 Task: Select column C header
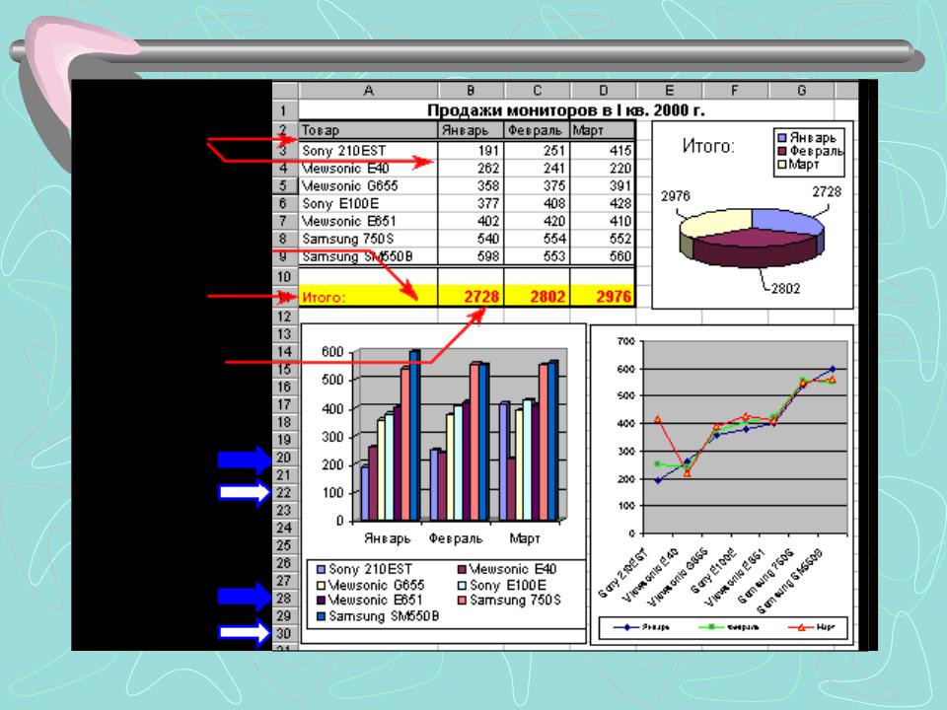point(537,91)
